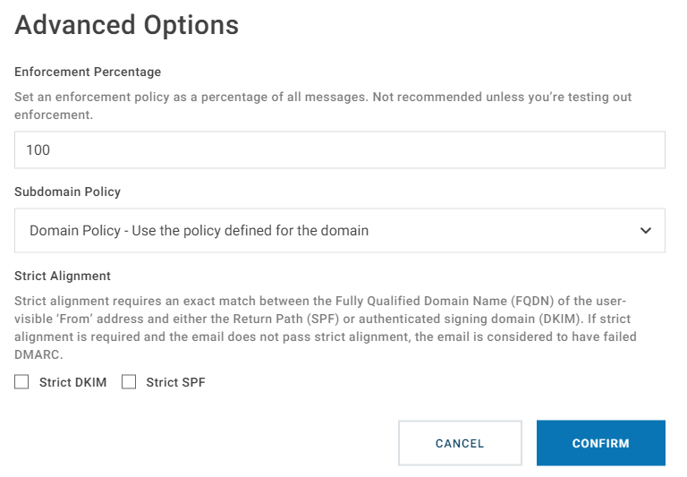Click the "Advanced Options" heading
The height and width of the screenshot is (477, 687).
(x=127, y=25)
